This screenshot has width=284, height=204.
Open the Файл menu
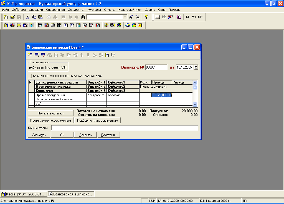click(5, 10)
